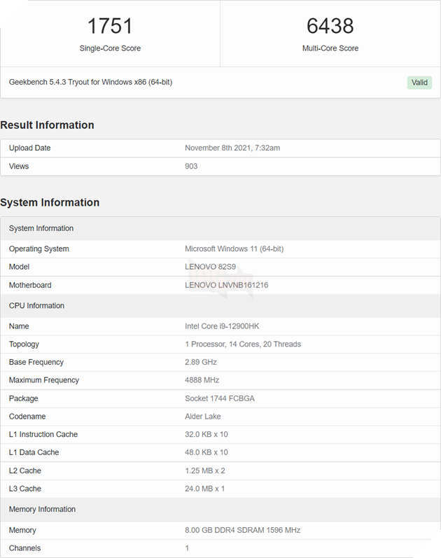The width and height of the screenshot is (441, 558).
Task: Click the Memory Information section header
Action: click(x=42, y=509)
